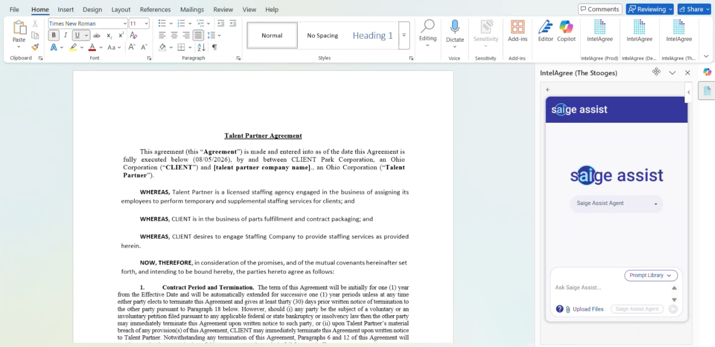Toggle subscript formatting

[109, 35]
